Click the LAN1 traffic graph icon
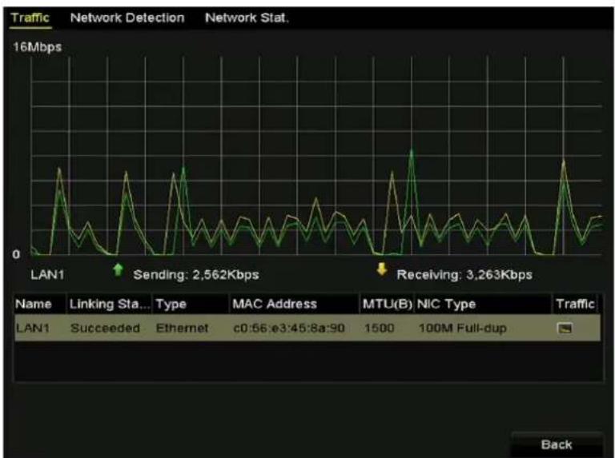This screenshot has height=458, width=615. [565, 328]
